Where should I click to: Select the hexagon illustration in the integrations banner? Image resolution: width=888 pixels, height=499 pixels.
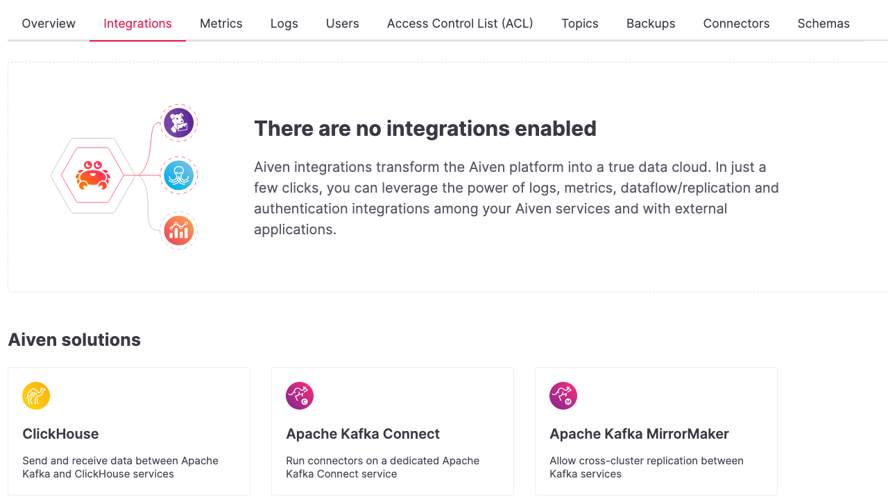tap(92, 176)
